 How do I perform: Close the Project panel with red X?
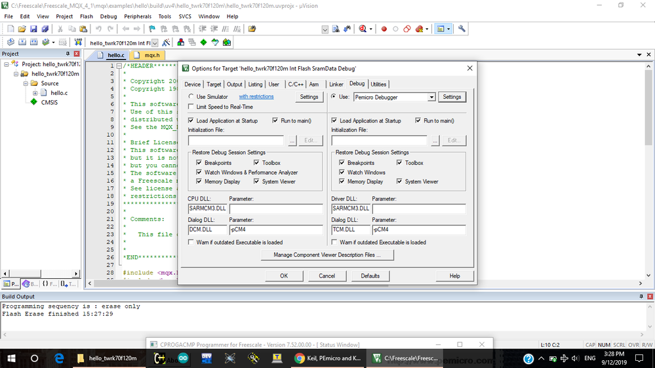point(77,54)
